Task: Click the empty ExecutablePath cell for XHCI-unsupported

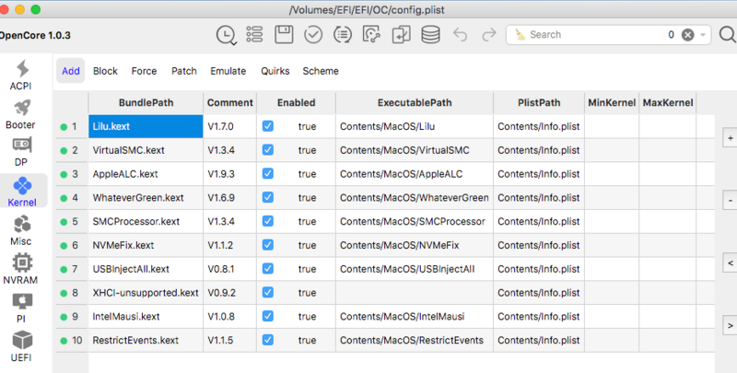Action: 415,293
